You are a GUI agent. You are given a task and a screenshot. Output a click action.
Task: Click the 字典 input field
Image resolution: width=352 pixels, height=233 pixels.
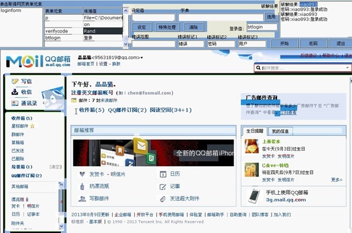(221, 17)
